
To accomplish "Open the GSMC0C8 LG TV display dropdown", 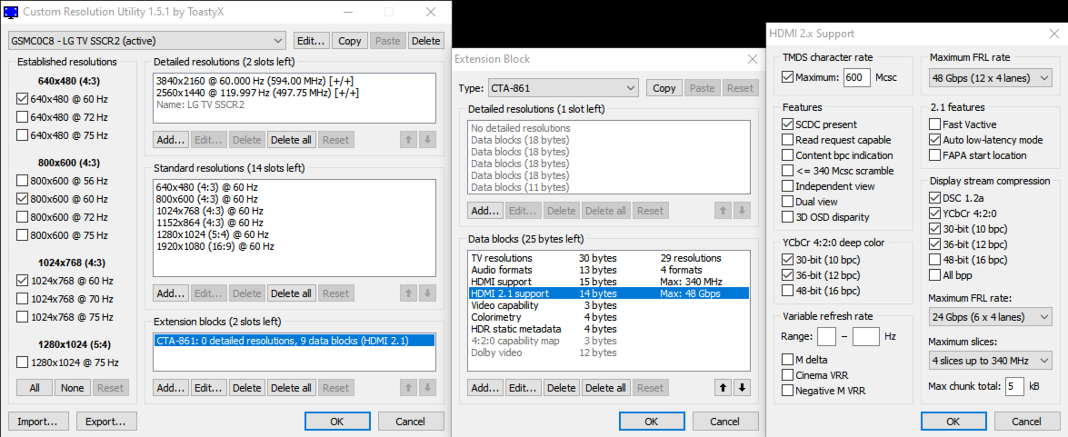I will [147, 41].
